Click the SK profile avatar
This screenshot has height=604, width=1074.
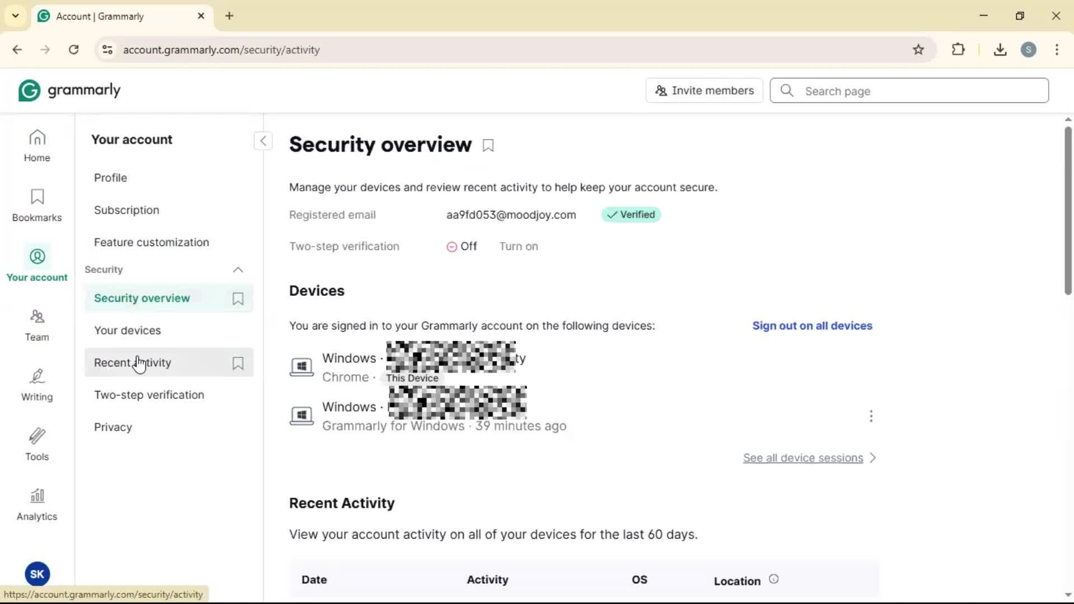37,574
